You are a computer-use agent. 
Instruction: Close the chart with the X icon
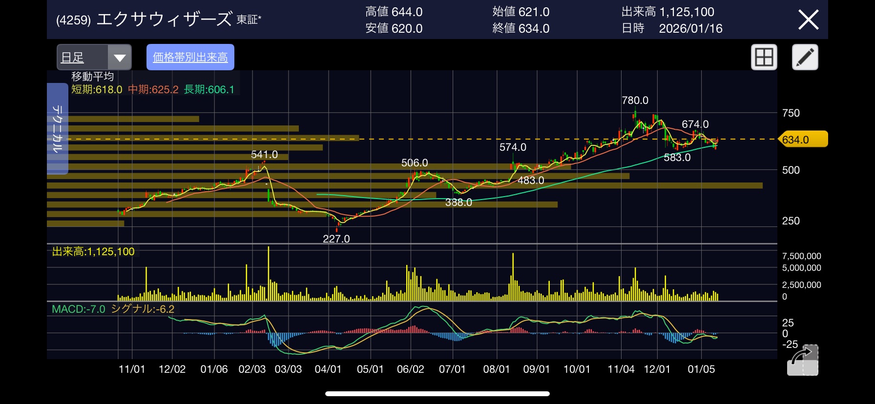[x=808, y=20]
